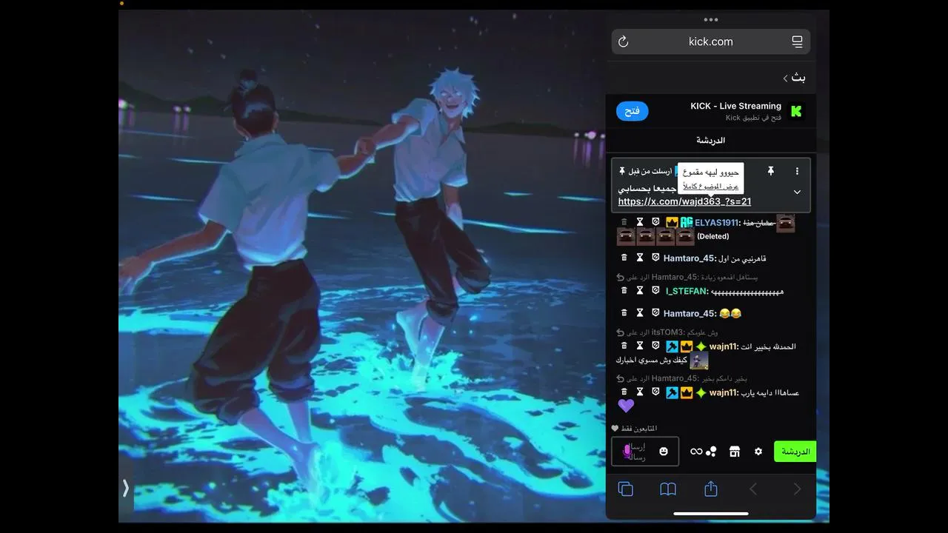Timeout I_STEFAN using the hourglass icon
The height and width of the screenshot is (533, 948).
[640, 291]
